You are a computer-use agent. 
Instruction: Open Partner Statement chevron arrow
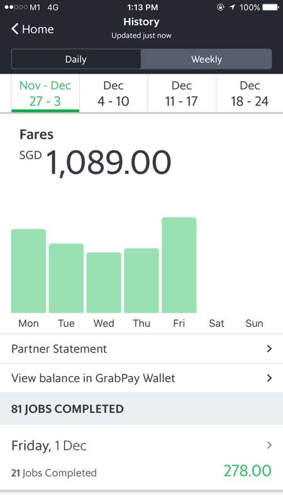point(269,349)
